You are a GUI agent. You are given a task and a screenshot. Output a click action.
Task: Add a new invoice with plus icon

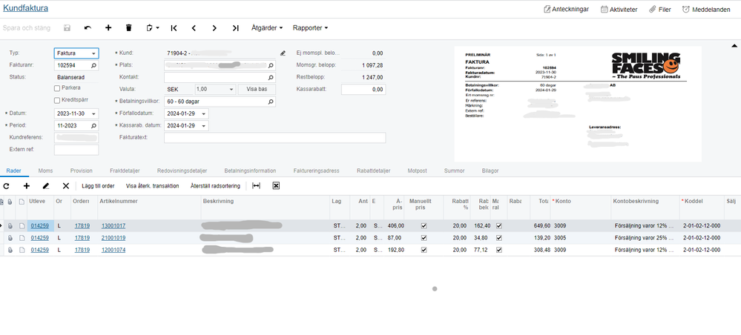pyautogui.click(x=108, y=28)
